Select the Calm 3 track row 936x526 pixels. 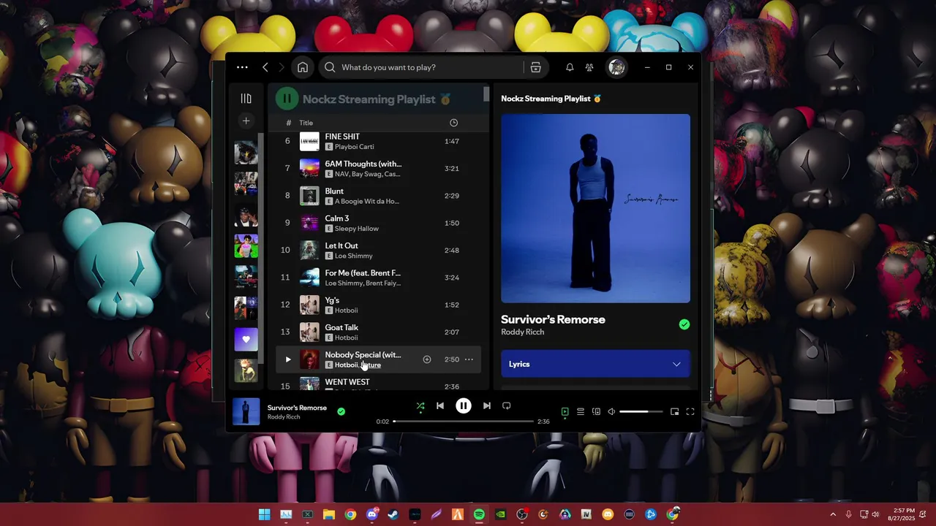(379, 223)
